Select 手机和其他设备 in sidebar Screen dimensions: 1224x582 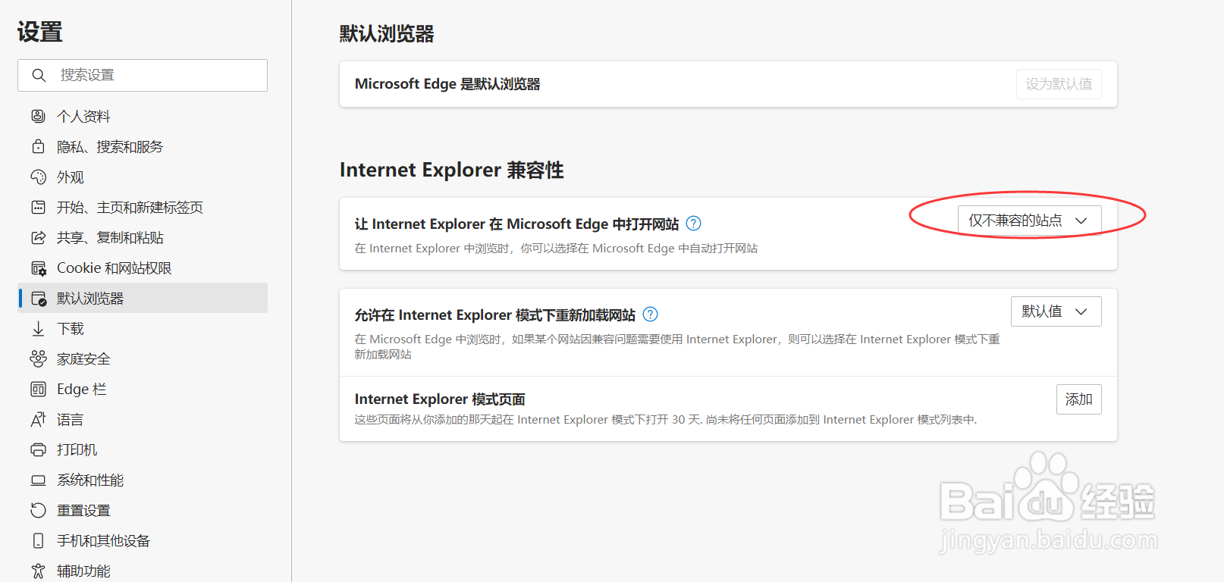coord(143,540)
